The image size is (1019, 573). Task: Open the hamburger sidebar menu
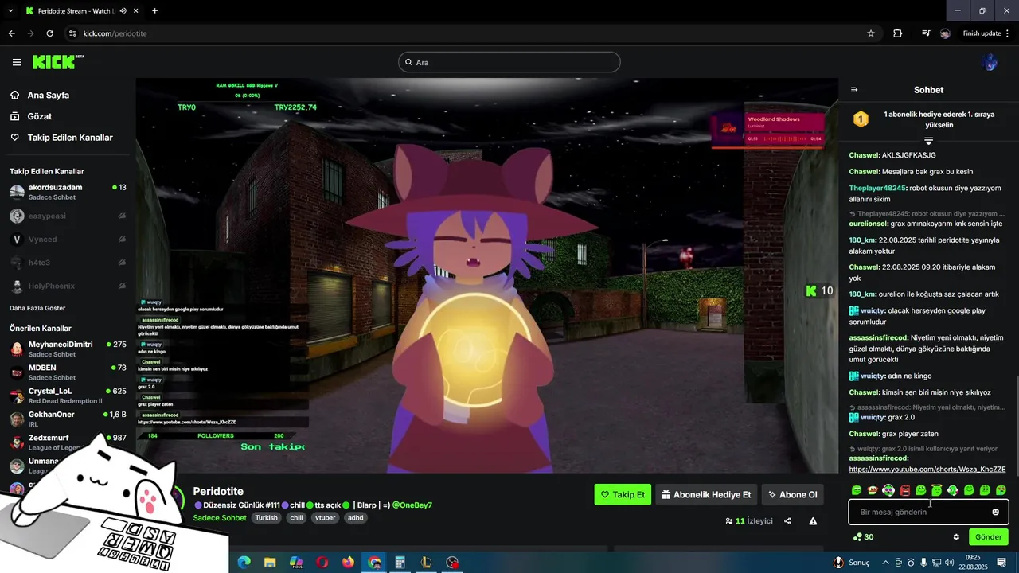17,62
